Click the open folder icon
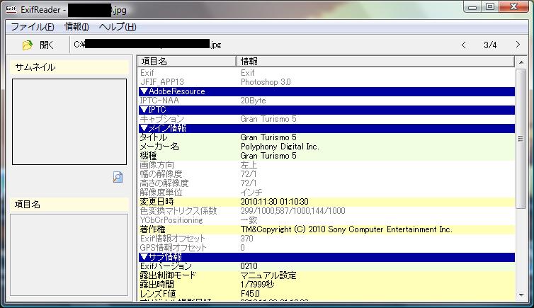534x308 pixels. click(x=27, y=45)
